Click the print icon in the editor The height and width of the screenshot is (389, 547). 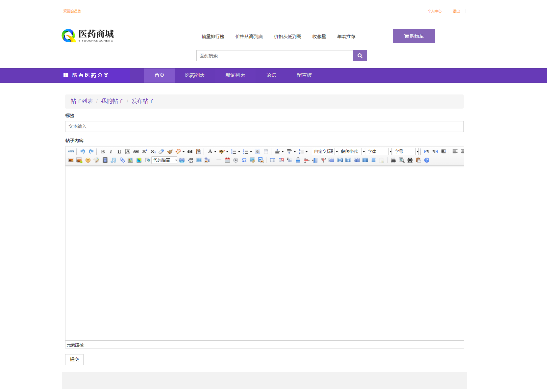[x=393, y=160]
